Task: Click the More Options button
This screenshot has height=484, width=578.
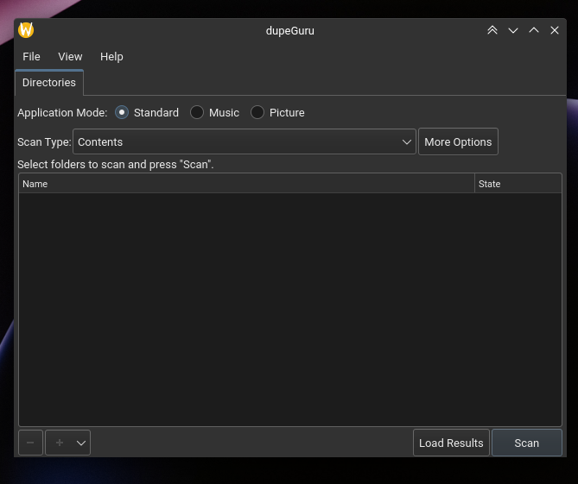Action: [458, 141]
